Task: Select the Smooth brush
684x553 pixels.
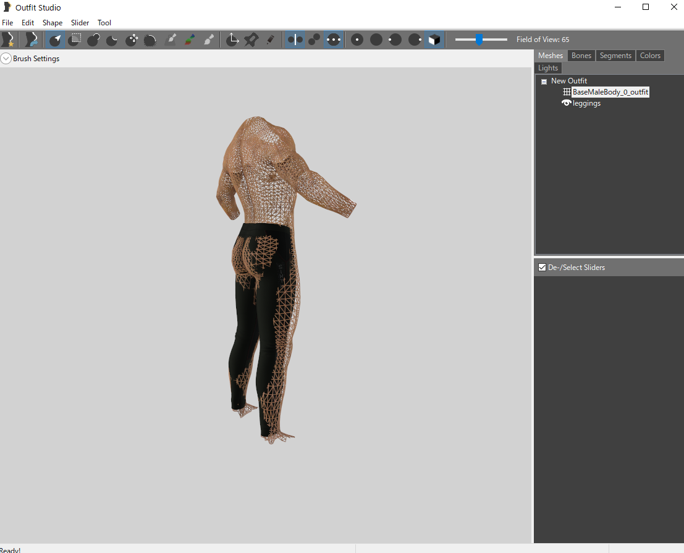Action: (x=150, y=40)
